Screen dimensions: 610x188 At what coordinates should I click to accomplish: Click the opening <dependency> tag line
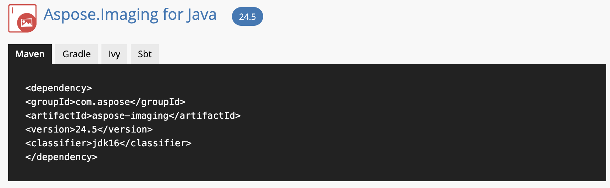tap(59, 88)
